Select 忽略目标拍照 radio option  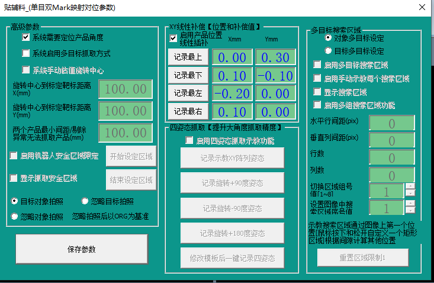85,201
